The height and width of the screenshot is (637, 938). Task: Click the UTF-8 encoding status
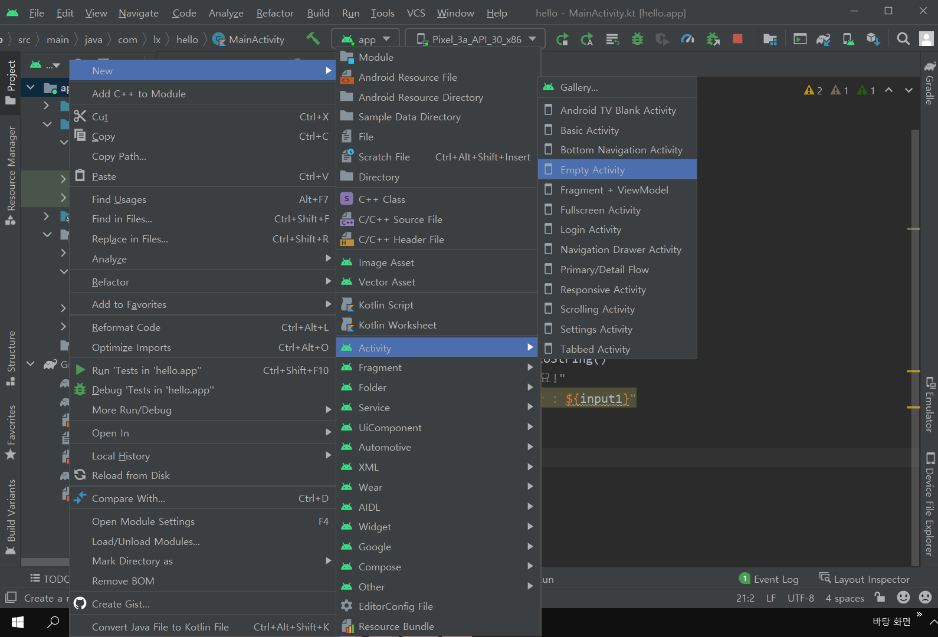801,598
